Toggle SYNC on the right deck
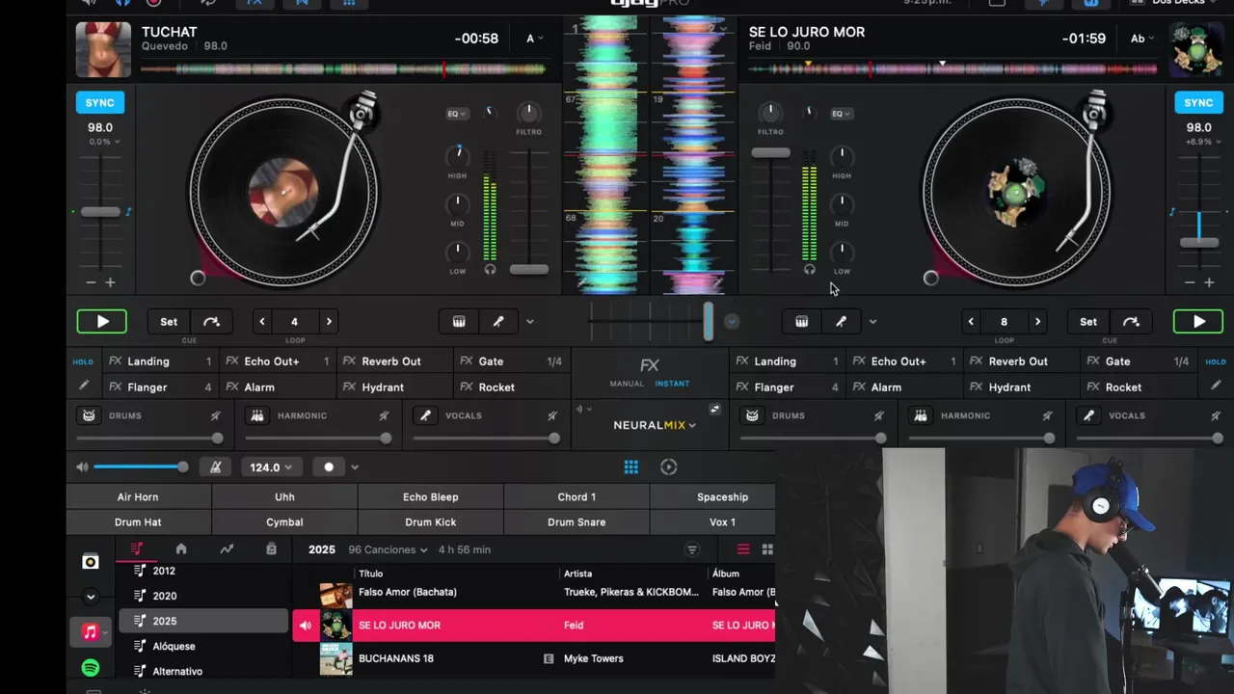The height and width of the screenshot is (694, 1234). [1198, 102]
